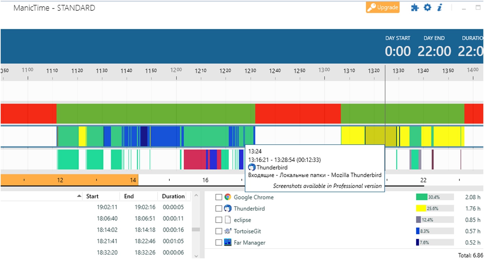The image size is (484, 259).
Task: Select the red Away block at 12:40
Action: [x=298, y=114]
